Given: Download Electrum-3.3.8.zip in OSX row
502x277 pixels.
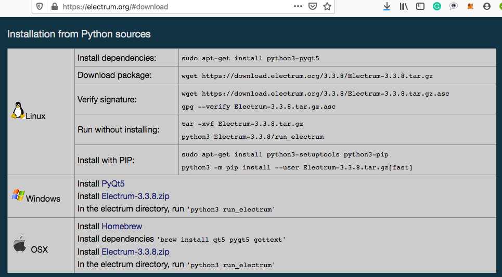Looking at the screenshot, I should [135, 252].
